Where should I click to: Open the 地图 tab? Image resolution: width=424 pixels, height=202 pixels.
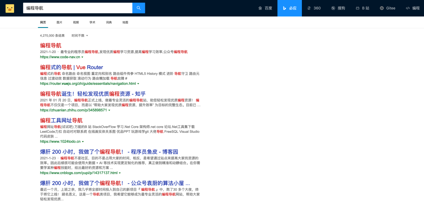click(x=125, y=22)
